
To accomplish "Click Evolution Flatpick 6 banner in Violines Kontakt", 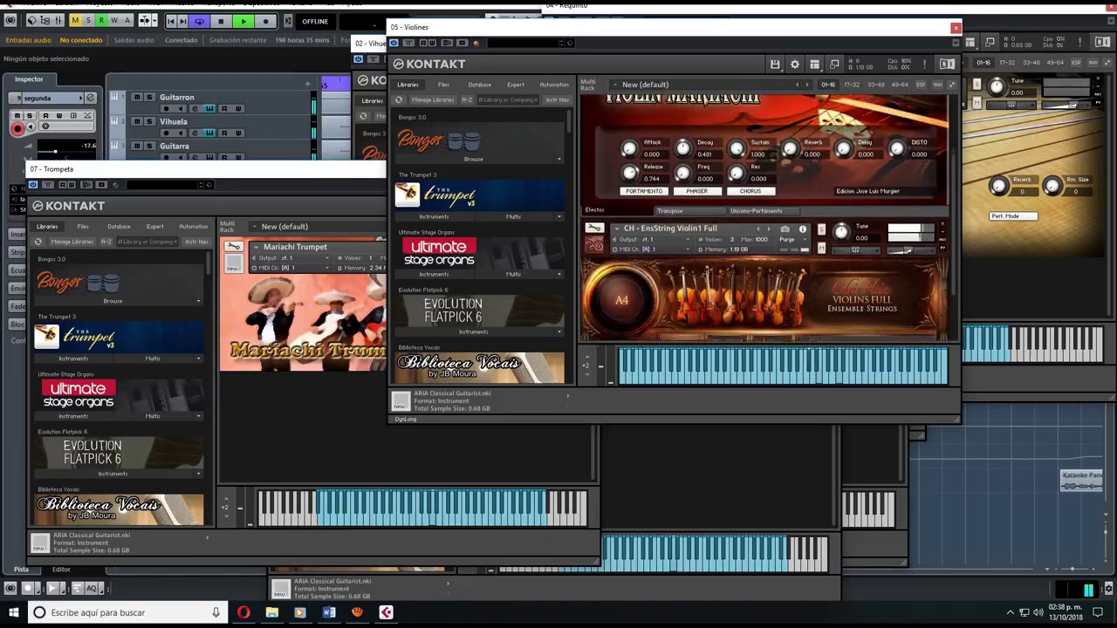I will tap(478, 311).
